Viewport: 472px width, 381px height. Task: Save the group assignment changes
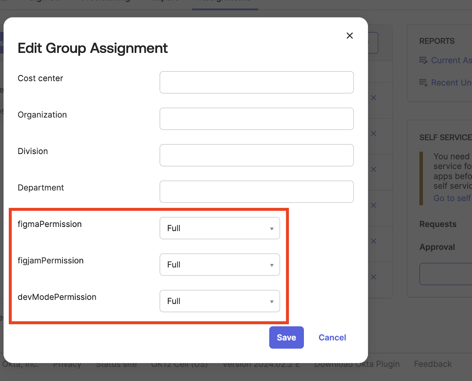286,337
